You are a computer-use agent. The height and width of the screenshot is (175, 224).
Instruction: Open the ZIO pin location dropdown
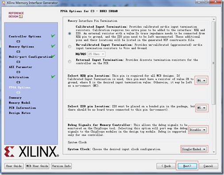pos(201,108)
